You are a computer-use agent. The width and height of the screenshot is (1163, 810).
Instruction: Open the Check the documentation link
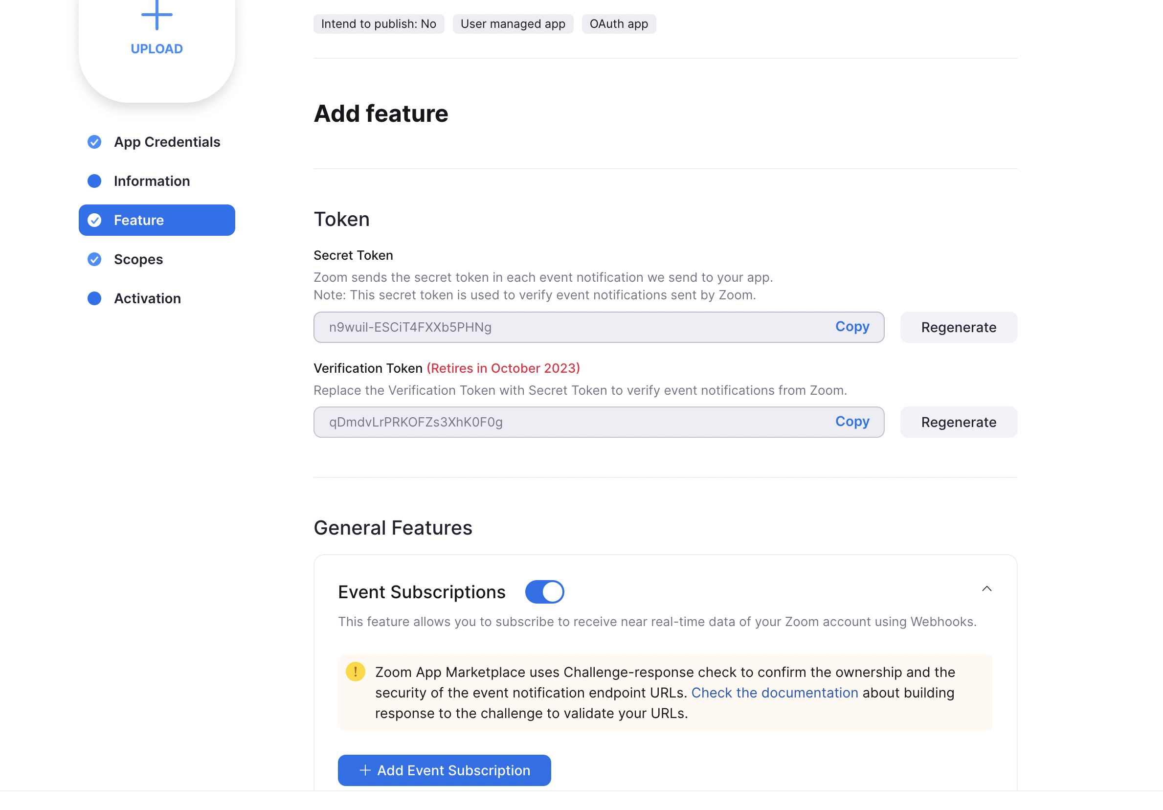click(774, 693)
